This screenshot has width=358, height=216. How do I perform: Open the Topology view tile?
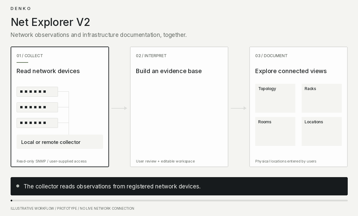(x=275, y=98)
